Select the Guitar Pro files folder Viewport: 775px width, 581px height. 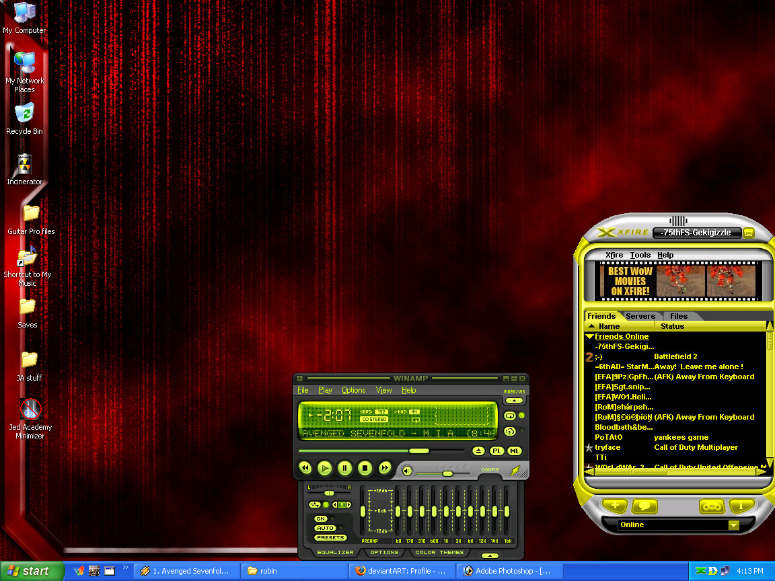[x=31, y=220]
